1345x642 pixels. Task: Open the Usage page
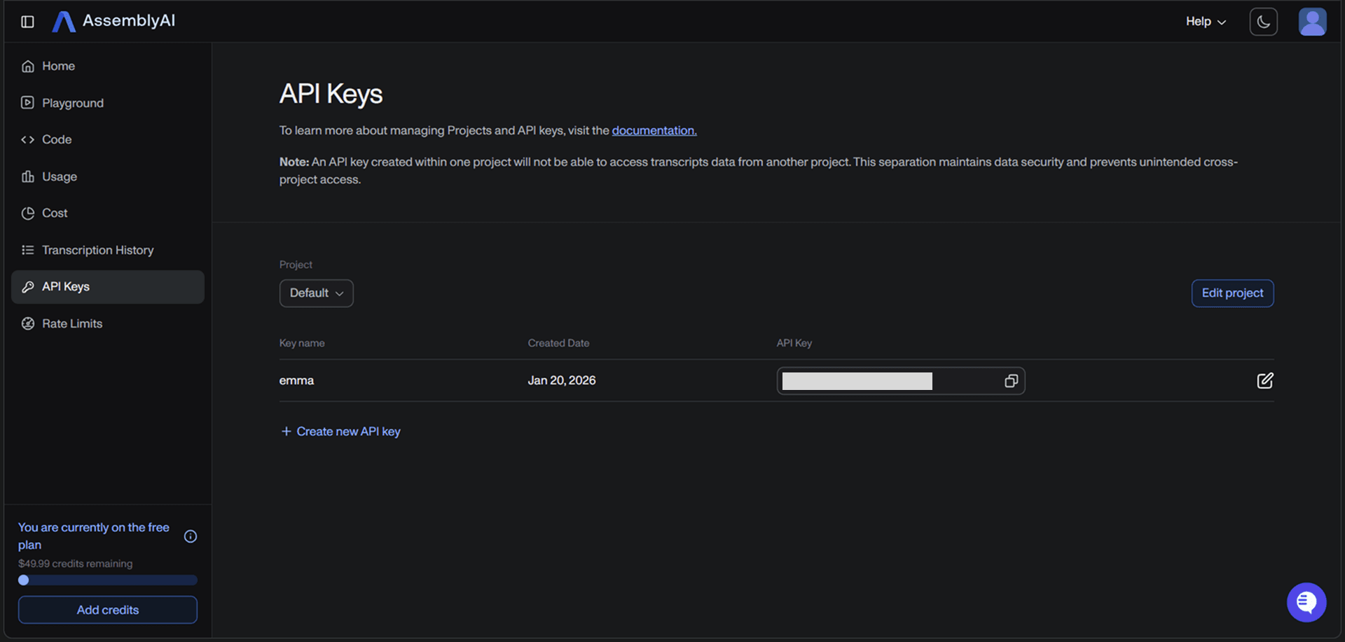tap(59, 176)
